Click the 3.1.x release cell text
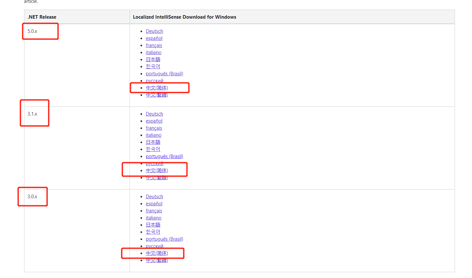This screenshot has height=278, width=472. pyautogui.click(x=32, y=114)
